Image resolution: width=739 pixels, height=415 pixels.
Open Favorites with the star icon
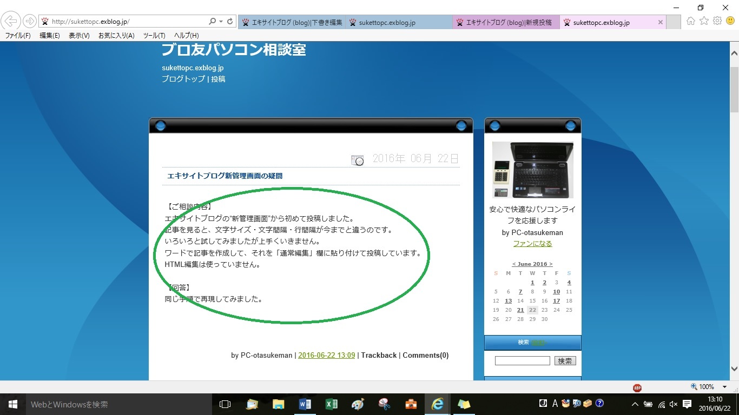(x=704, y=21)
